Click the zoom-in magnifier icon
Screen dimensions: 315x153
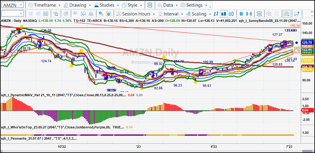coord(269,14)
